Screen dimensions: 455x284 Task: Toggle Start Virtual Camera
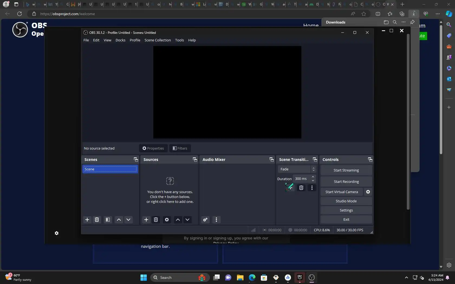342,192
